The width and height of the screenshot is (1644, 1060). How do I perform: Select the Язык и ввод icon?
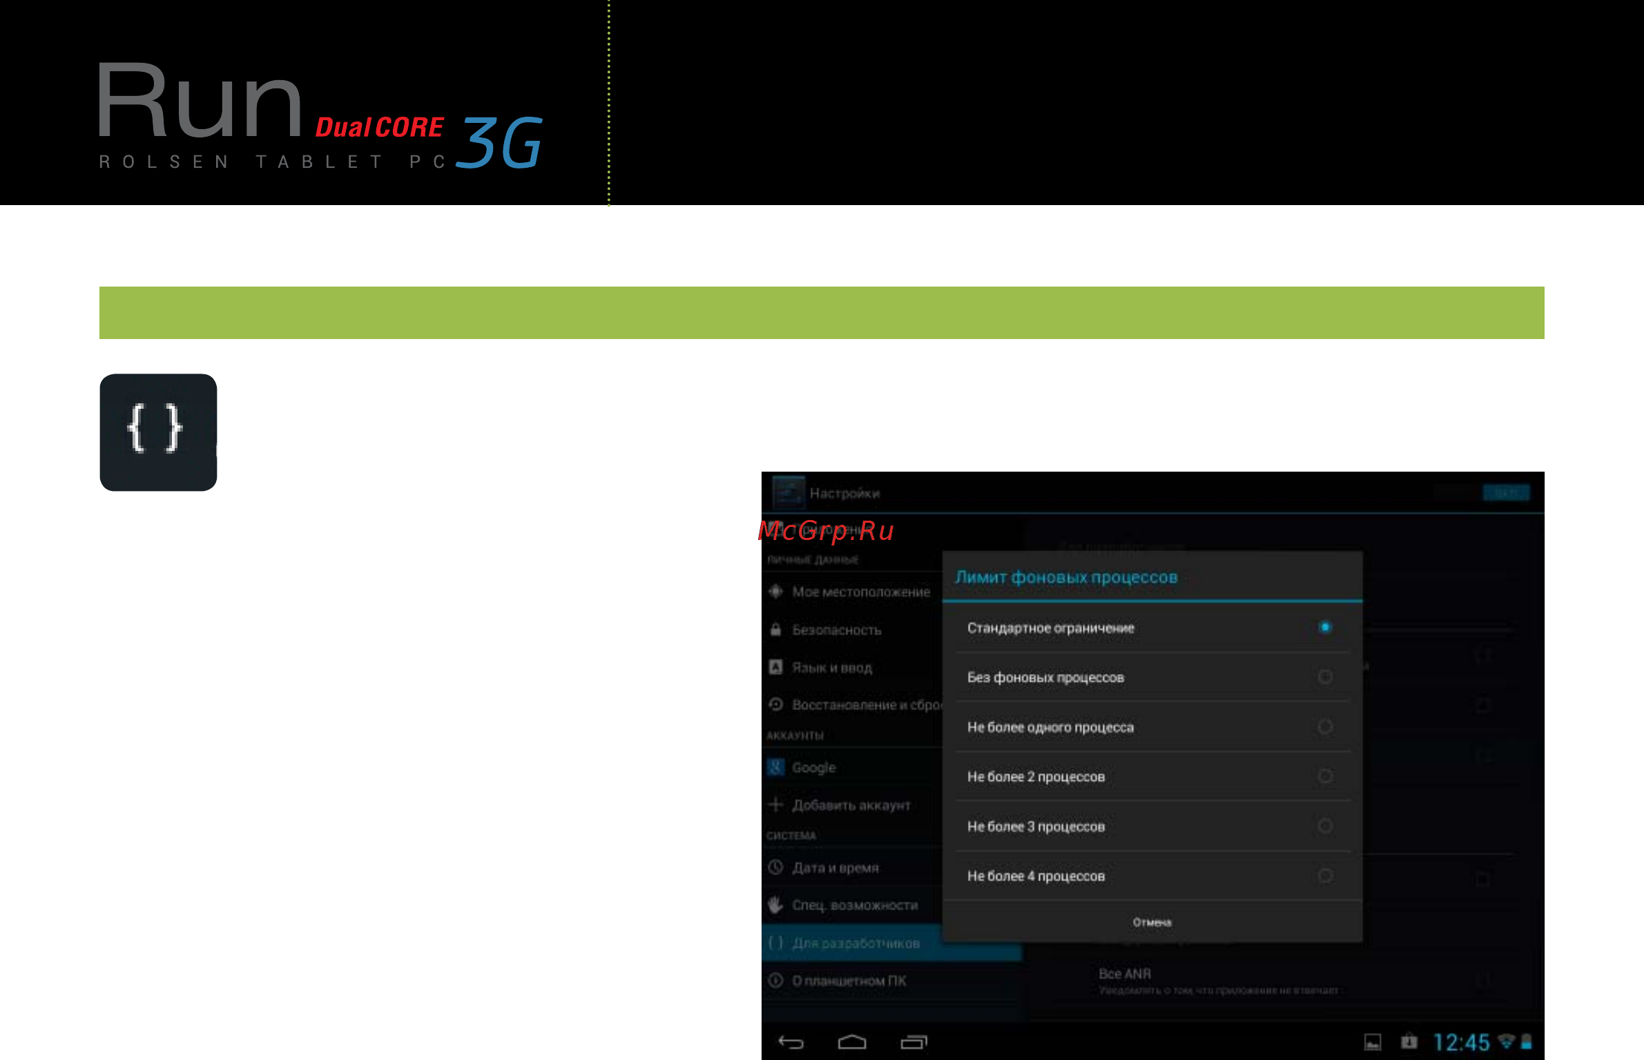point(776,667)
